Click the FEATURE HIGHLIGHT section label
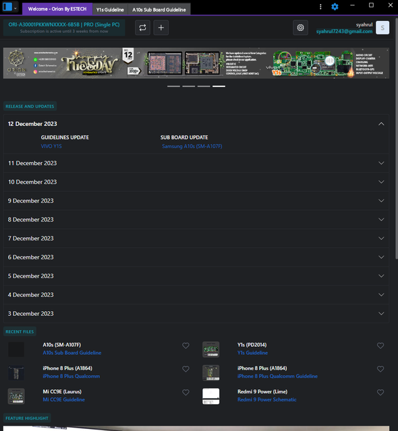Image resolution: width=398 pixels, height=431 pixels. click(27, 418)
